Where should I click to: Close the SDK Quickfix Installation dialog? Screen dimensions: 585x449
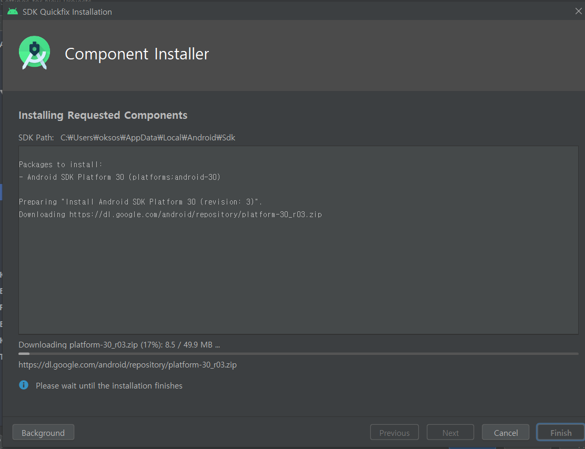[578, 12]
